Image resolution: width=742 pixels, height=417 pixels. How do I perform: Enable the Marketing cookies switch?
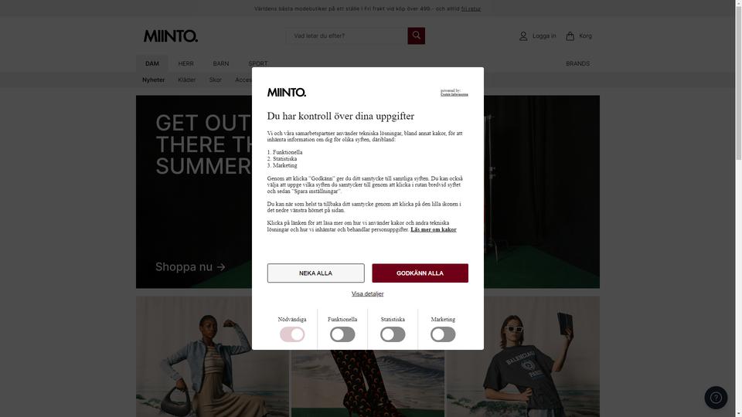pyautogui.click(x=443, y=334)
